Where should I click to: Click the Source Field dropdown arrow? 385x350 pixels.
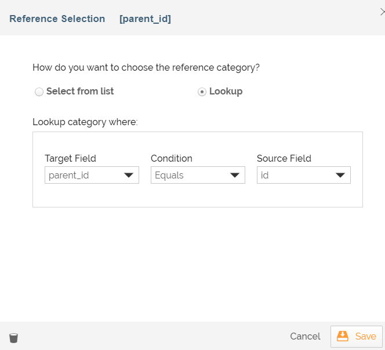tap(340, 176)
